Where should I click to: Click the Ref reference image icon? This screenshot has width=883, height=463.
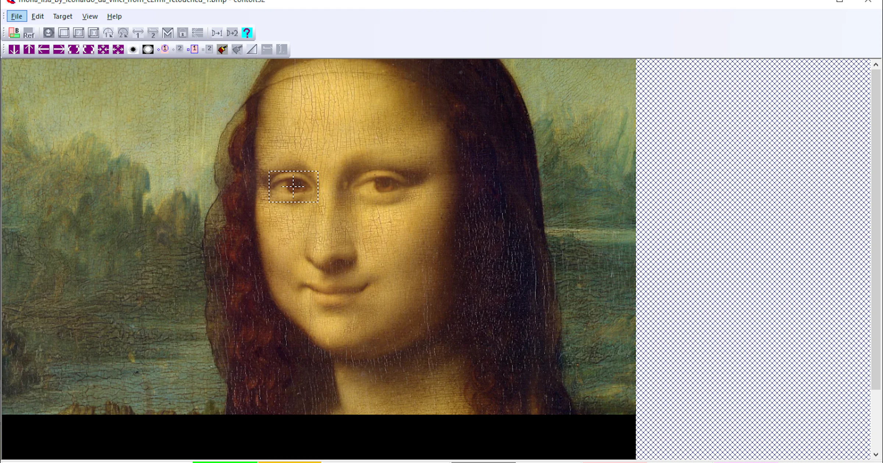click(x=29, y=33)
